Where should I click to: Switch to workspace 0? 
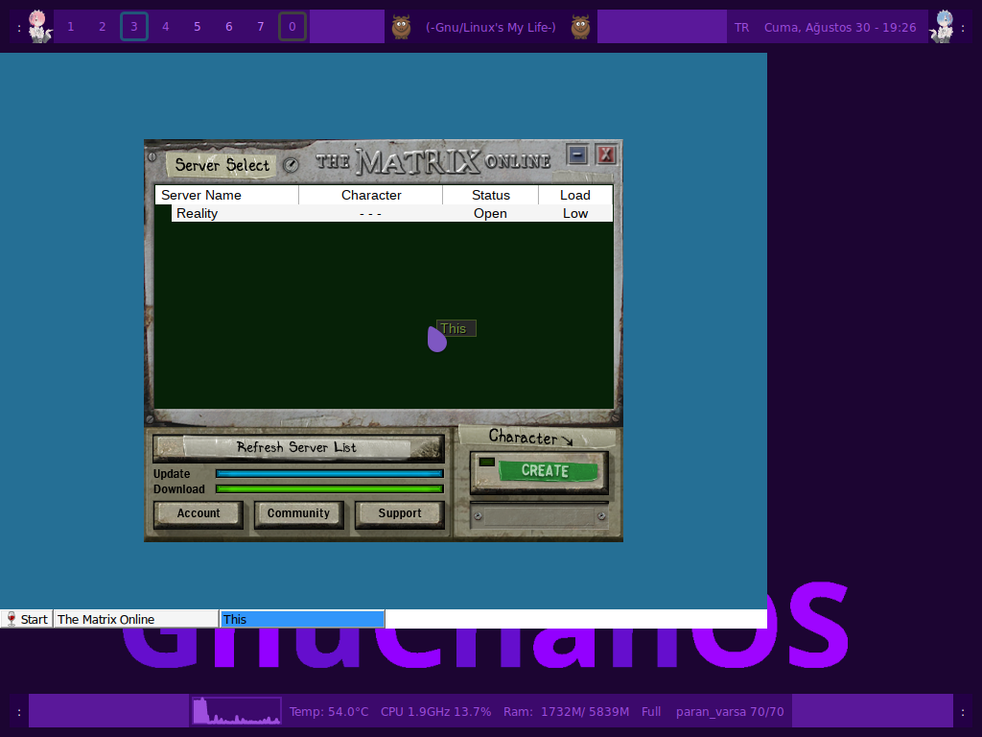292,27
